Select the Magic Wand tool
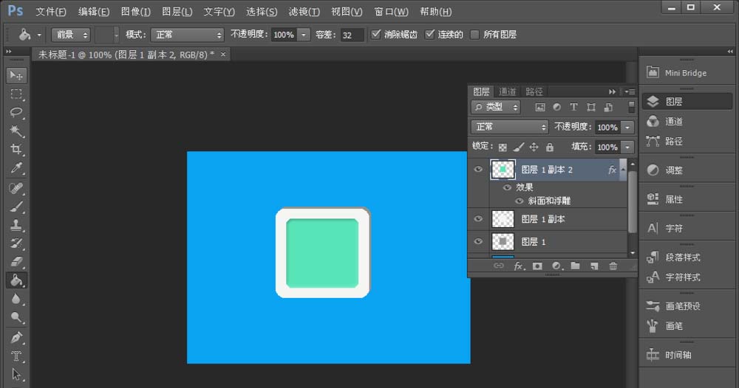Viewport: 739px width, 388px height. coord(16,131)
